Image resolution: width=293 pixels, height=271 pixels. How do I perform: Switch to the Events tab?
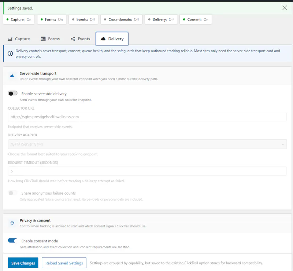pos(80,39)
